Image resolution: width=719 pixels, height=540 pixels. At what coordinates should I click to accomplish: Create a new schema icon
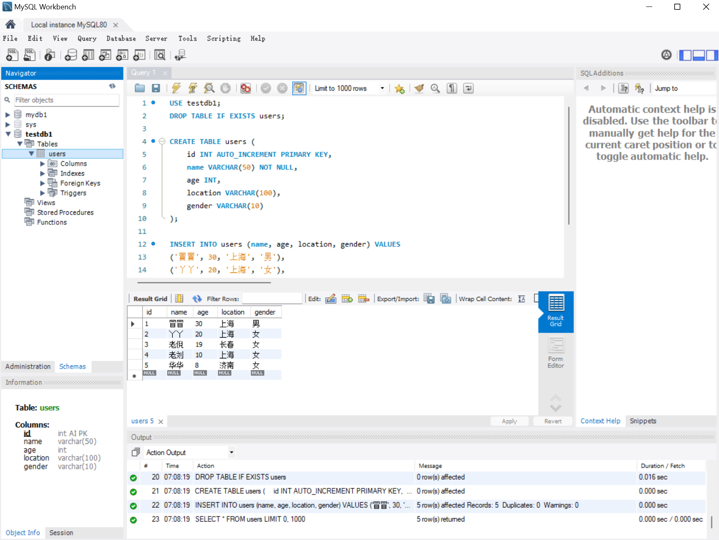point(71,55)
